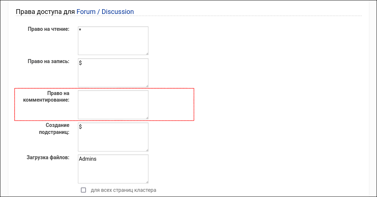Click the 'Загрузка файлов' text area
The width and height of the screenshot is (377, 197).
pos(113,169)
